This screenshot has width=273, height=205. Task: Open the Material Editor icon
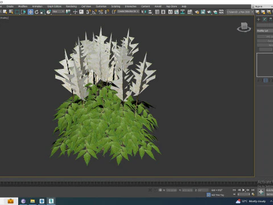coord(190,12)
